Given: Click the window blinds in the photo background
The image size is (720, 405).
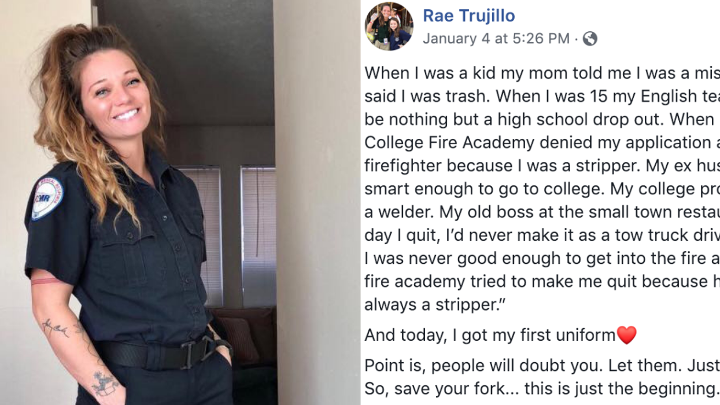Looking at the screenshot, I should pyautogui.click(x=259, y=231).
